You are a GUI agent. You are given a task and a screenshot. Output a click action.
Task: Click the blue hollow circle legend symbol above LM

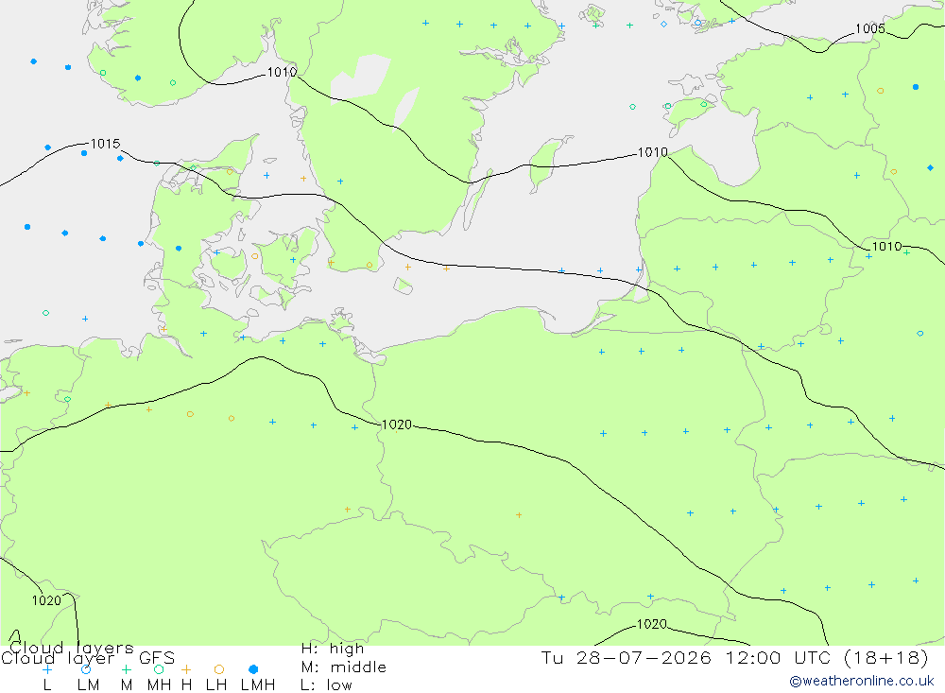[86, 669]
